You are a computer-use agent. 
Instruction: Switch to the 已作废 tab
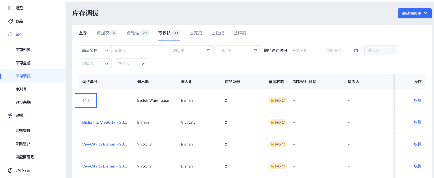240,33
